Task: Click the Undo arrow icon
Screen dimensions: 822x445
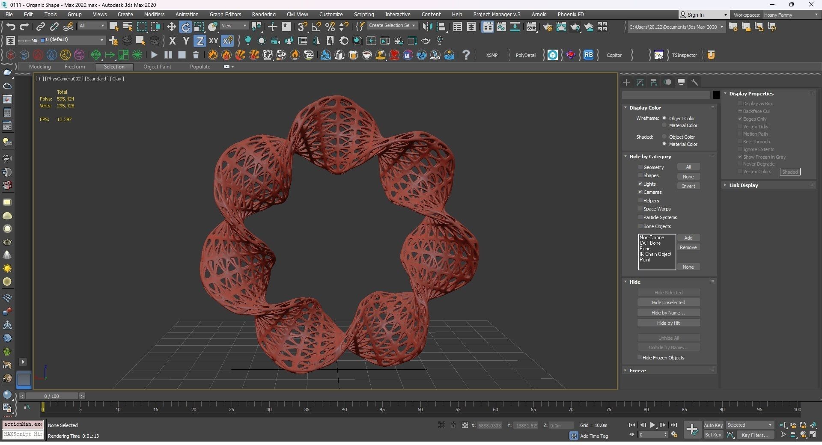Action: [x=11, y=27]
